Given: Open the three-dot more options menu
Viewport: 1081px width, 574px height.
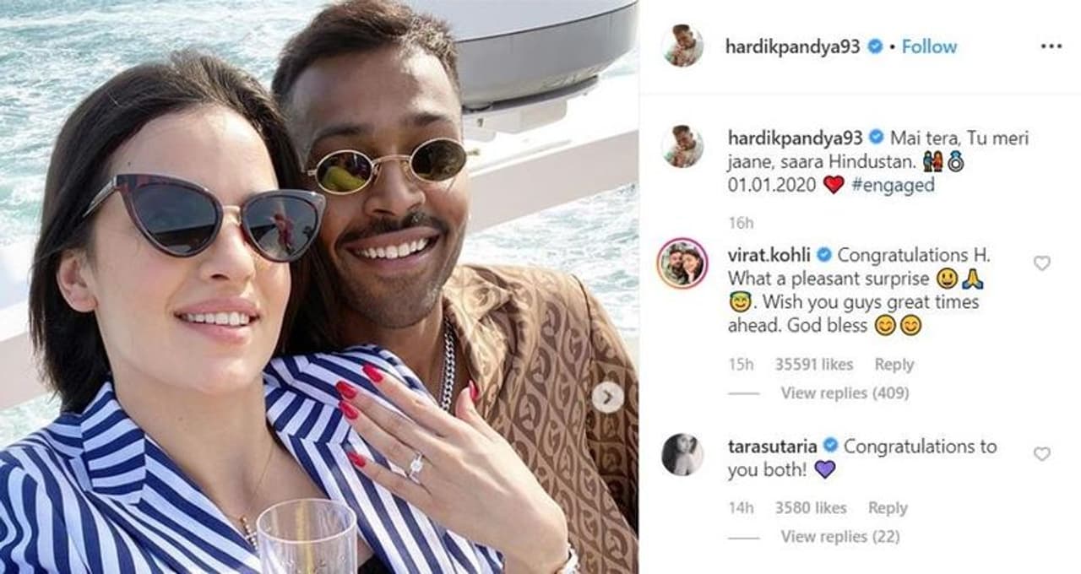Looking at the screenshot, I should [x=1051, y=46].
